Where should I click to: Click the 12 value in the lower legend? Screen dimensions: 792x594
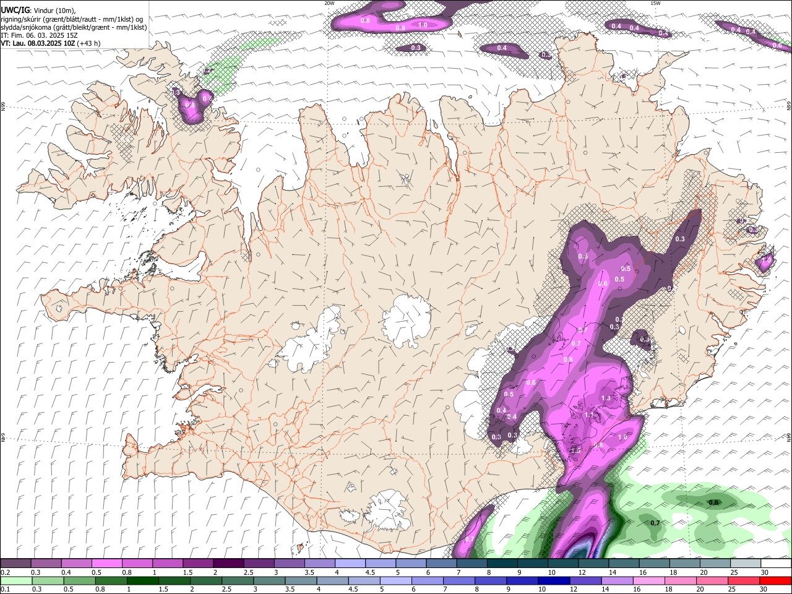pos(572,590)
